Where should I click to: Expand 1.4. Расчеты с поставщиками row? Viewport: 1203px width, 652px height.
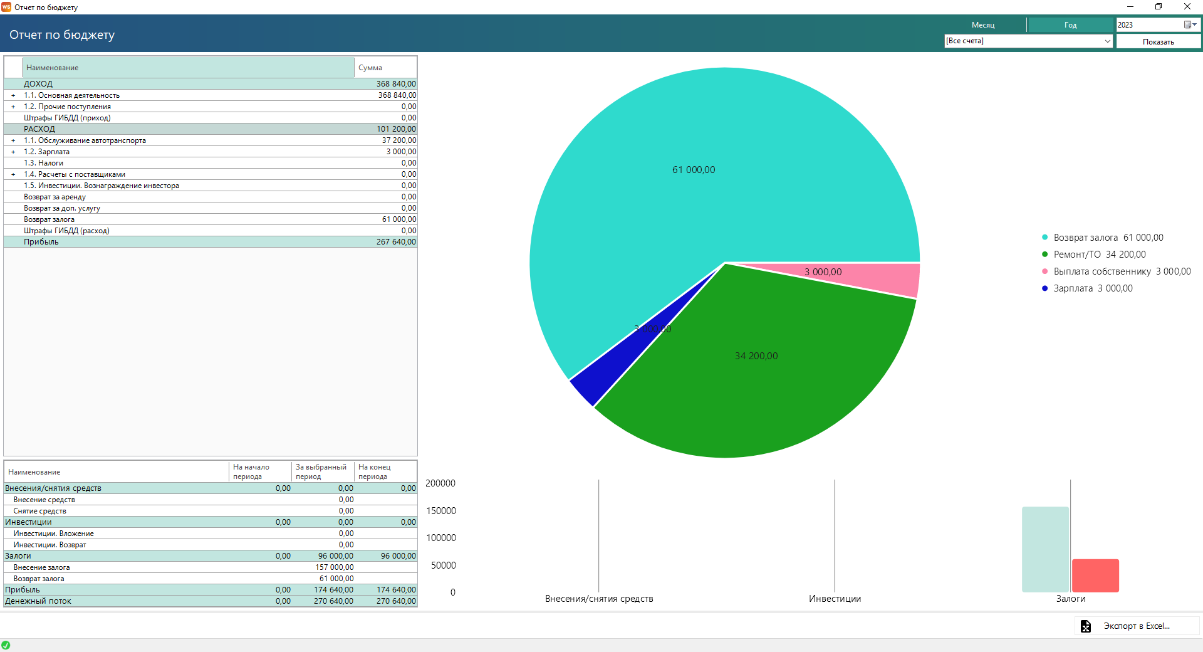point(13,175)
